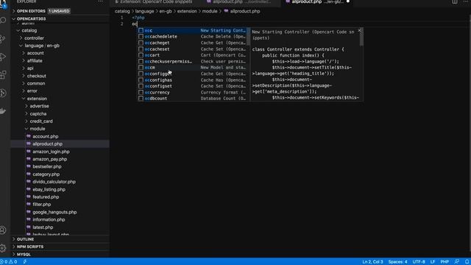
Task: Click the occonfigset snippet icon
Action: 141,86
